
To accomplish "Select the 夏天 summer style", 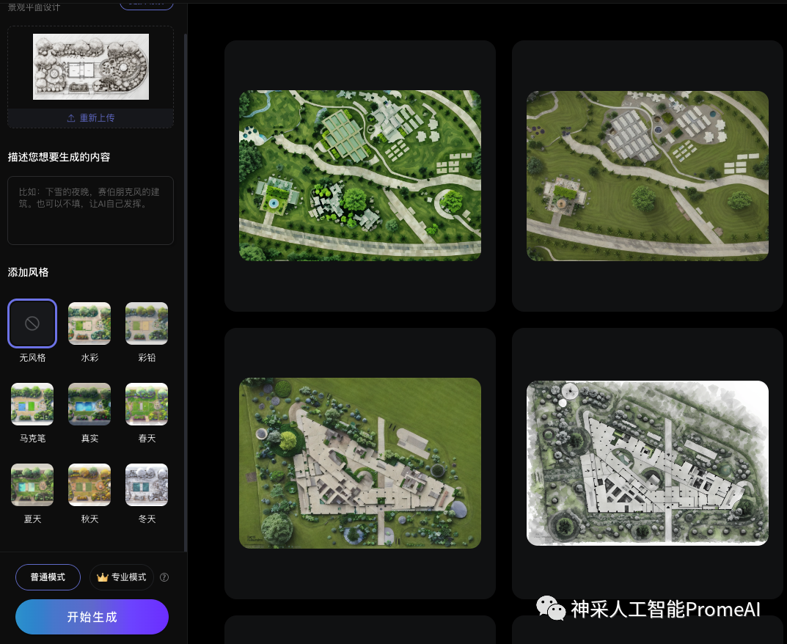I will pyautogui.click(x=32, y=485).
